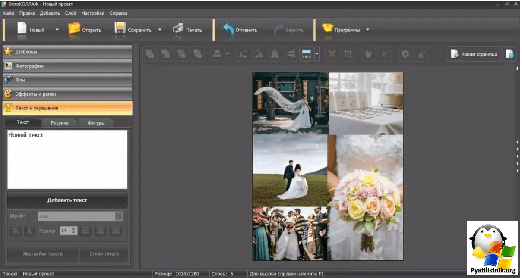Open page settings icon beside Новая страница
The width and height of the screenshot is (522, 278).
510,54
